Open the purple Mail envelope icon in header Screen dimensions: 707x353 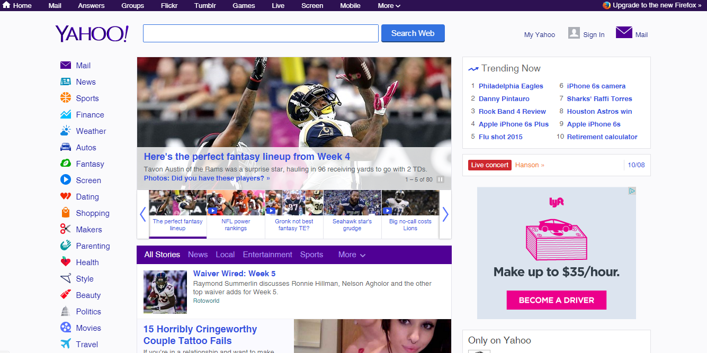tap(624, 32)
